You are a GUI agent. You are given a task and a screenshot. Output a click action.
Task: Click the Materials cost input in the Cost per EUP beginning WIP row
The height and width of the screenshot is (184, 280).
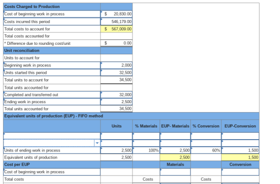175,172
